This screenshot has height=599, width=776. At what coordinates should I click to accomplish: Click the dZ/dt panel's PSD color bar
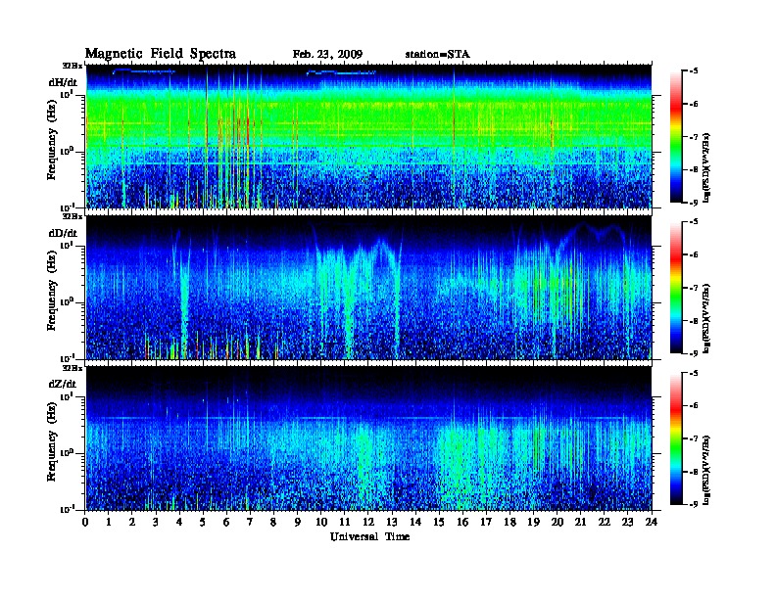pyautogui.click(x=676, y=438)
